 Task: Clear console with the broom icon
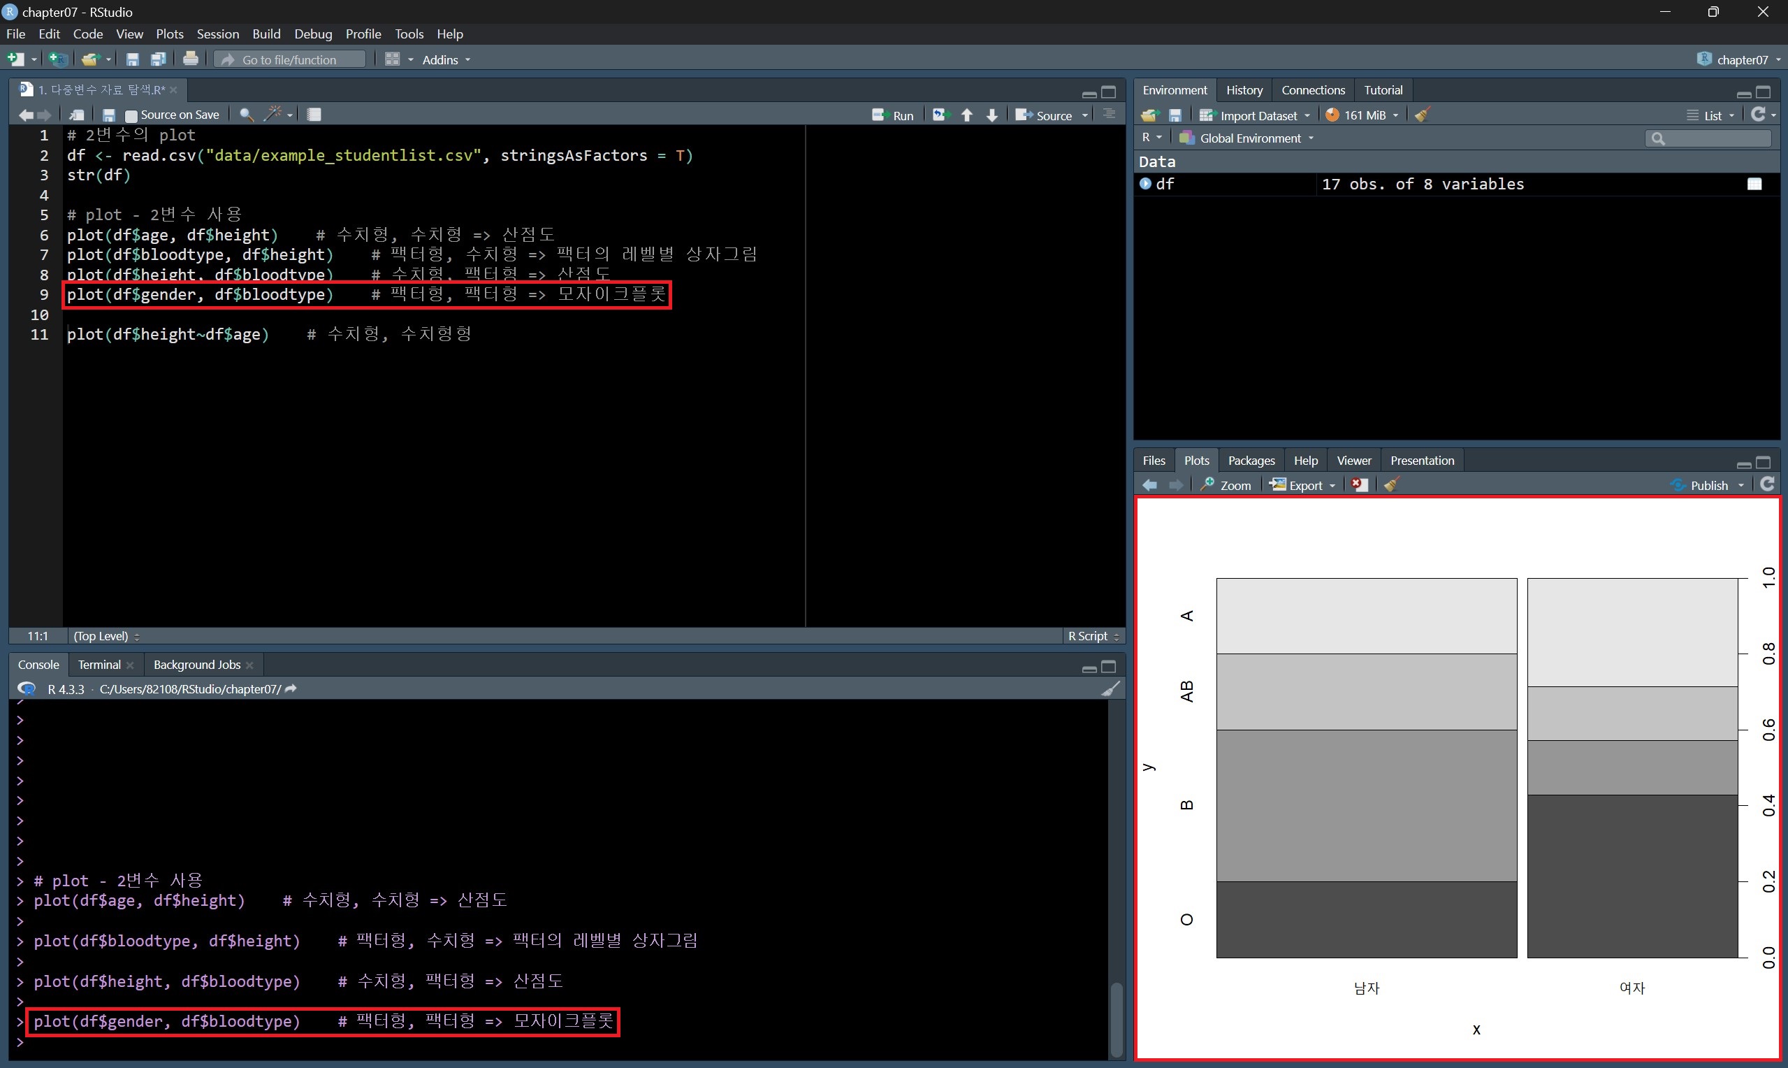[x=1110, y=688]
